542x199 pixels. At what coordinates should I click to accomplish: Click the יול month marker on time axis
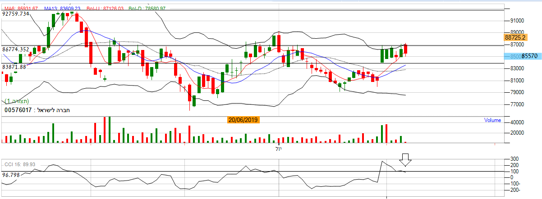click(x=278, y=148)
